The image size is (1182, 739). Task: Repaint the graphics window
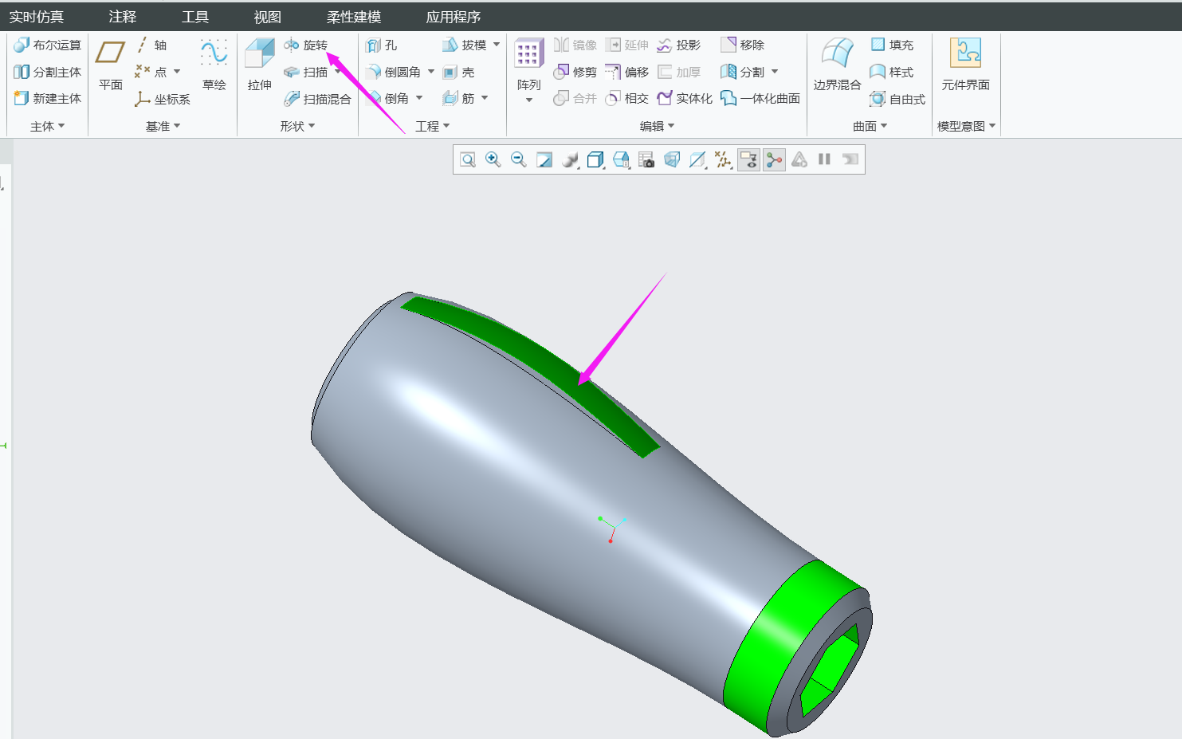(x=544, y=159)
